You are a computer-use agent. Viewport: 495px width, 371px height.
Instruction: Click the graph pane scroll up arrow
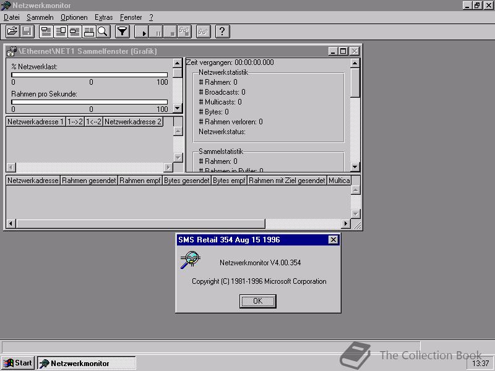point(178,63)
